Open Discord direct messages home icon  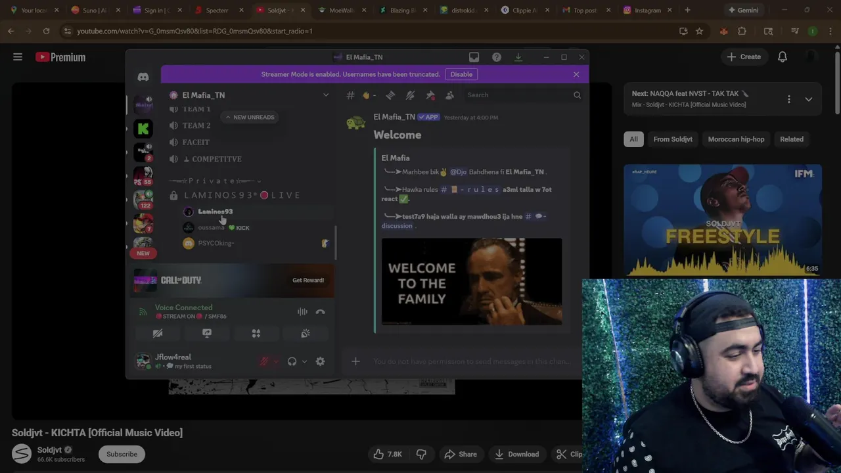click(143, 77)
